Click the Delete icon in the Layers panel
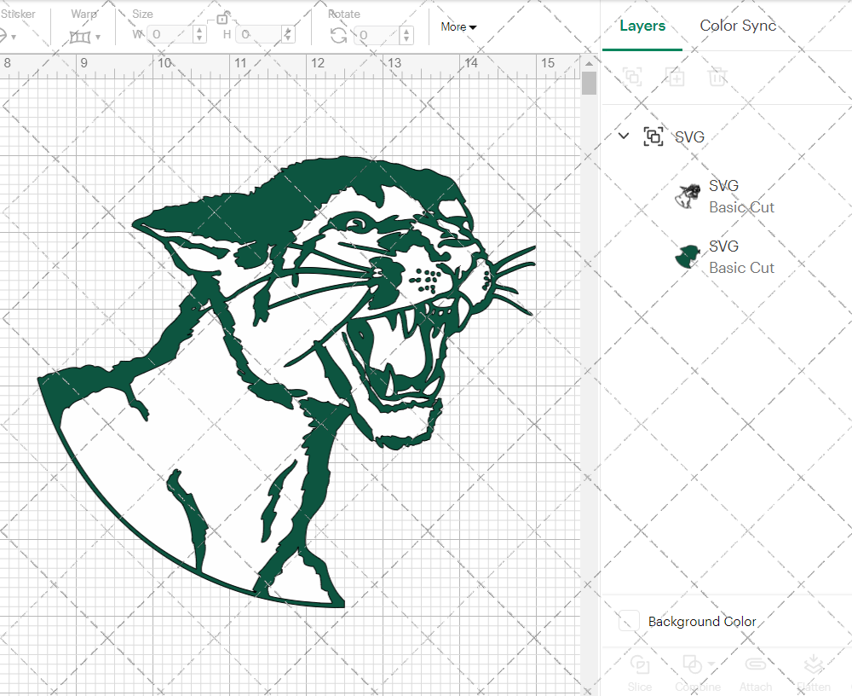This screenshot has width=852, height=696. (717, 78)
